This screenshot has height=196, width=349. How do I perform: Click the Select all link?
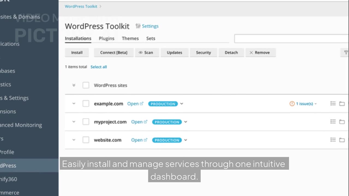pos(99,67)
